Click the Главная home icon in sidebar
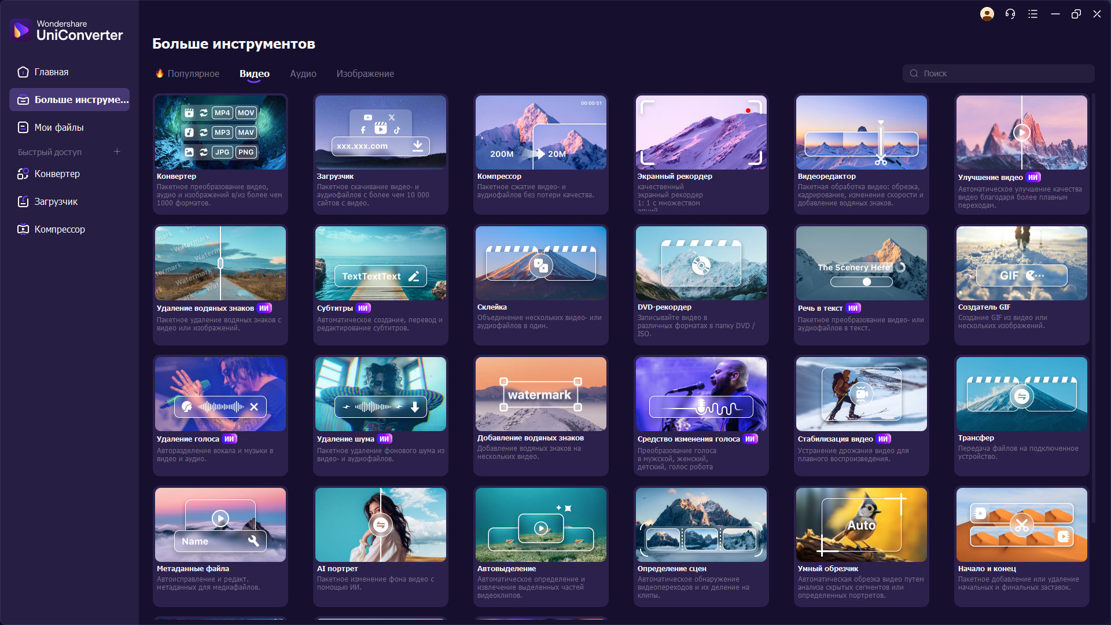This screenshot has height=625, width=1111. tap(23, 72)
